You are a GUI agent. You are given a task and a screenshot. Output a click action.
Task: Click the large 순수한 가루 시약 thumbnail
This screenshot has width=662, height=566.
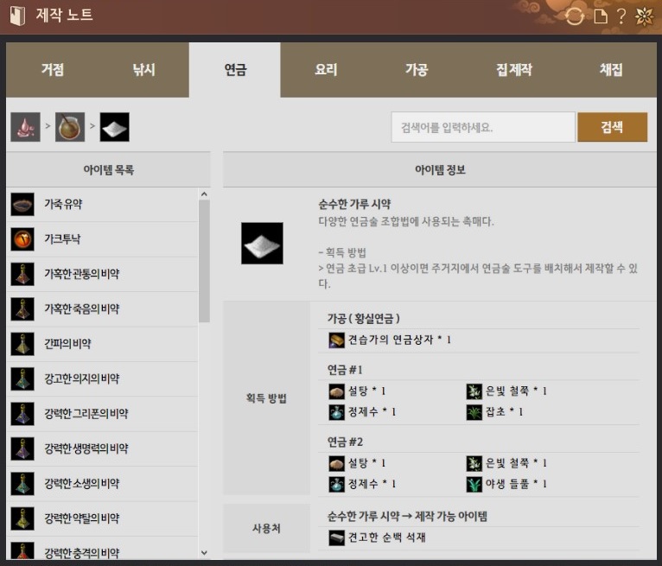click(262, 243)
